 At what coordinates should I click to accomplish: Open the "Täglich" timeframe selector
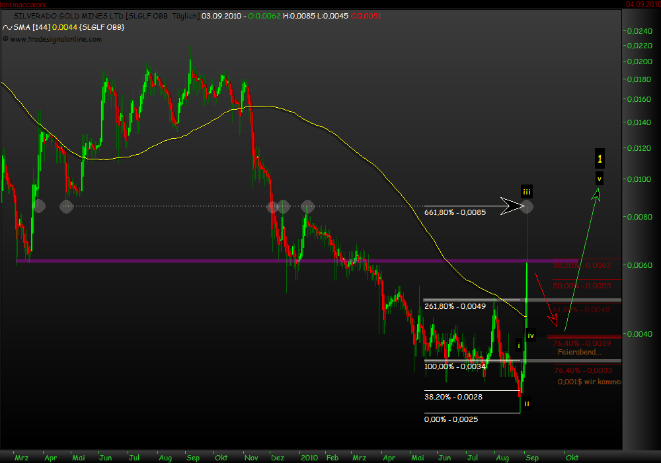(186, 17)
